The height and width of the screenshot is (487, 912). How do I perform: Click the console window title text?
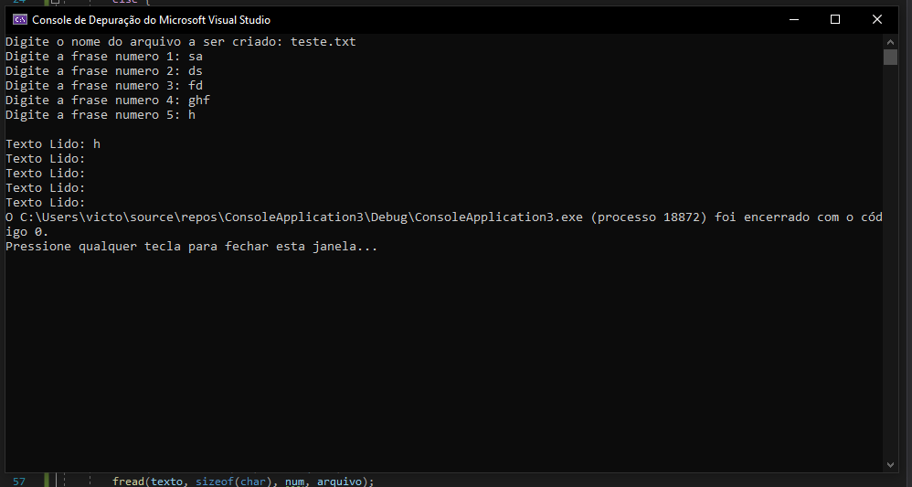151,20
